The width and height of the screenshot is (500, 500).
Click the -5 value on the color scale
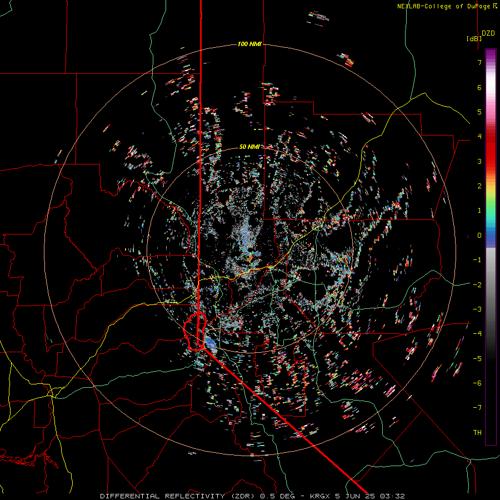pyautogui.click(x=477, y=358)
